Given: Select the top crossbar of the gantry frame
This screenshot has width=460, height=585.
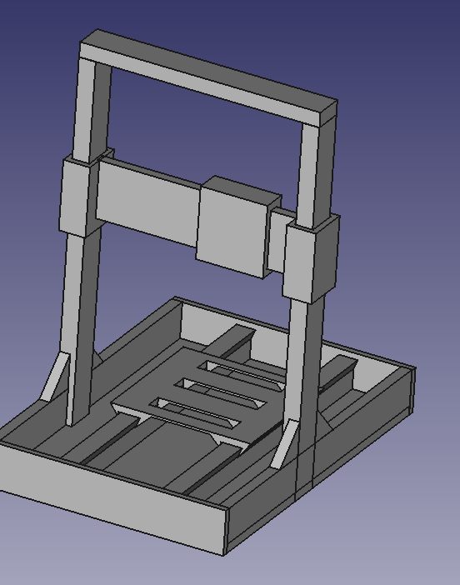Looking at the screenshot, I should [x=209, y=77].
